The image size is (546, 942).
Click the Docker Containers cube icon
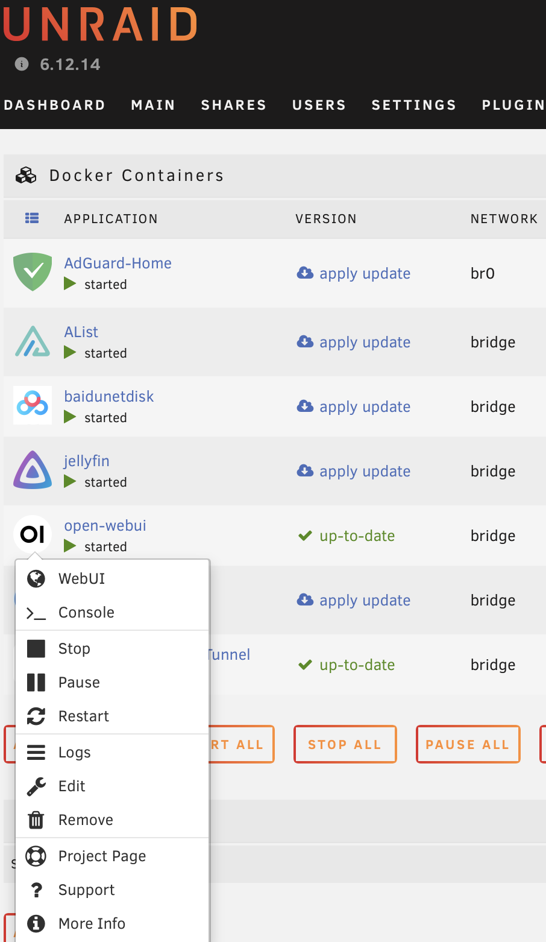pyautogui.click(x=25, y=175)
